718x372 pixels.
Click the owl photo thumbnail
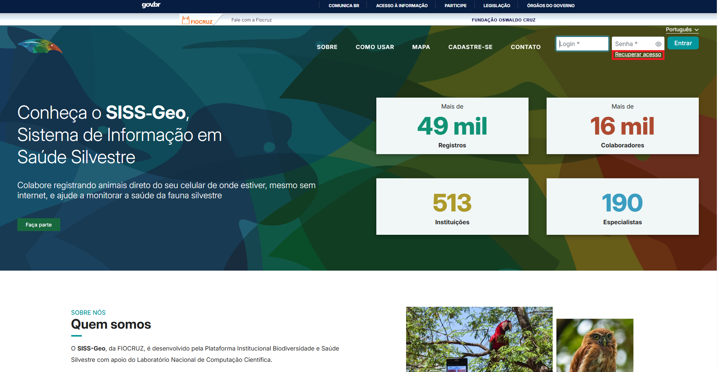[x=594, y=345]
